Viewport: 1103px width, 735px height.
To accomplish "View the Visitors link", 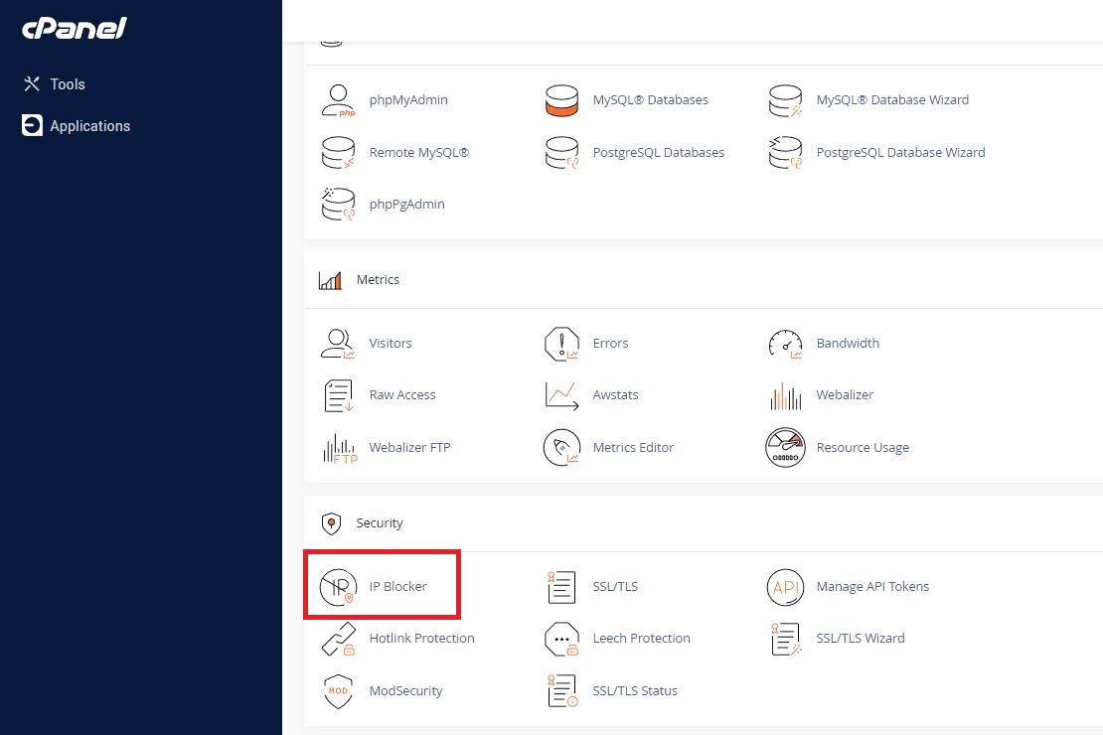I will point(391,344).
